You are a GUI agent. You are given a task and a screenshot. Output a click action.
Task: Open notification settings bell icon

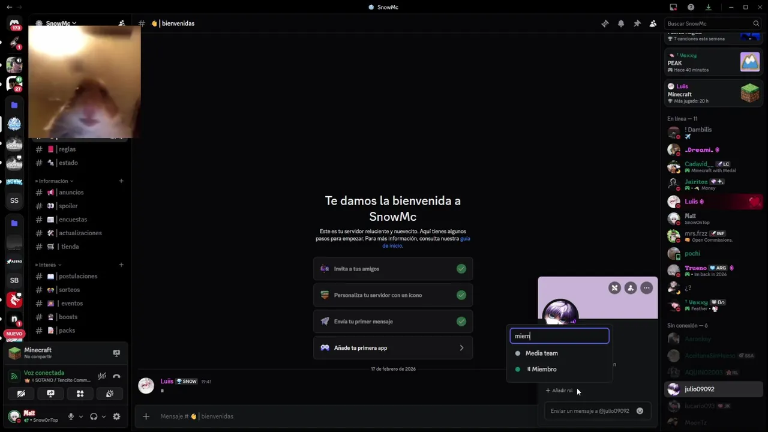pyautogui.click(x=621, y=23)
